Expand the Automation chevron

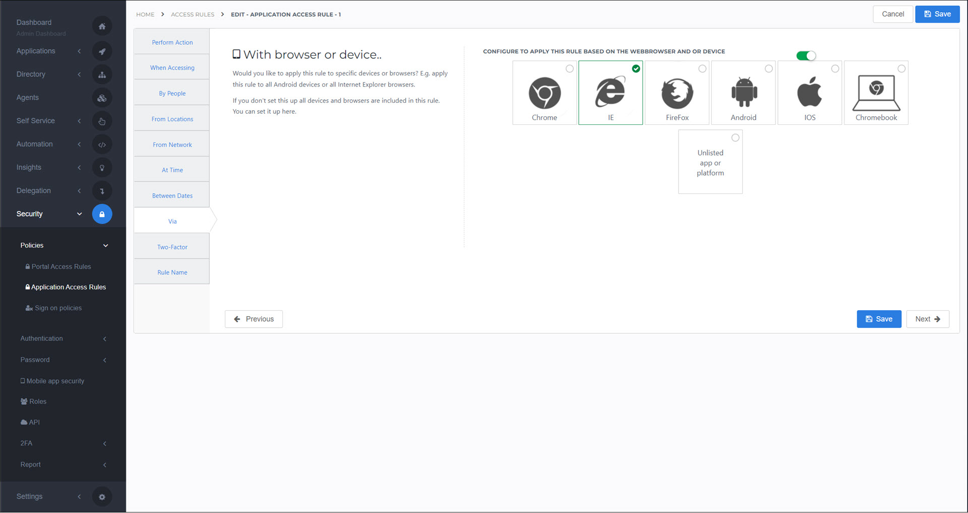(79, 144)
